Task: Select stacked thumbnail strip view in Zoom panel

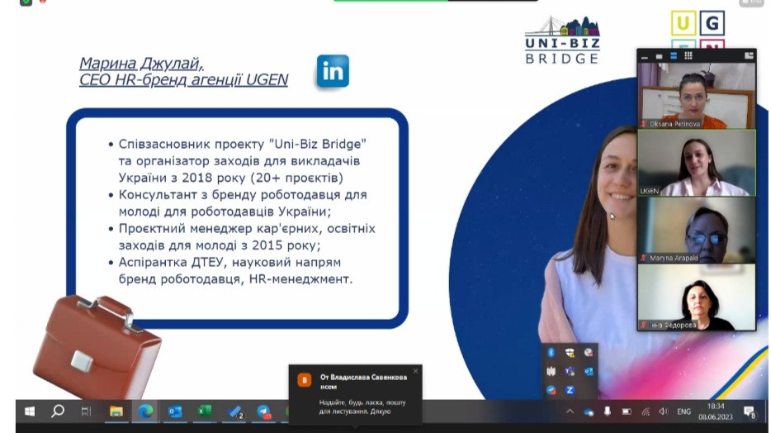Action: [674, 55]
